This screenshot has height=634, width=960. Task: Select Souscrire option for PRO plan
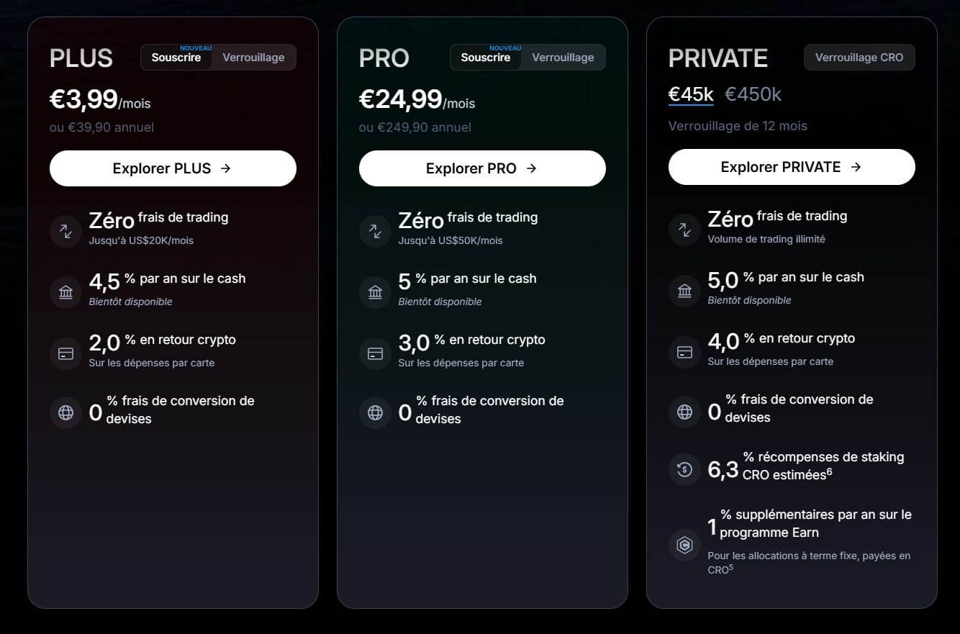[486, 58]
